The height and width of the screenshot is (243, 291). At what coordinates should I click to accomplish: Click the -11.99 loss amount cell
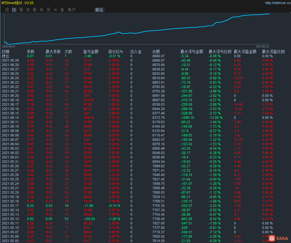pyautogui.click(x=88, y=206)
